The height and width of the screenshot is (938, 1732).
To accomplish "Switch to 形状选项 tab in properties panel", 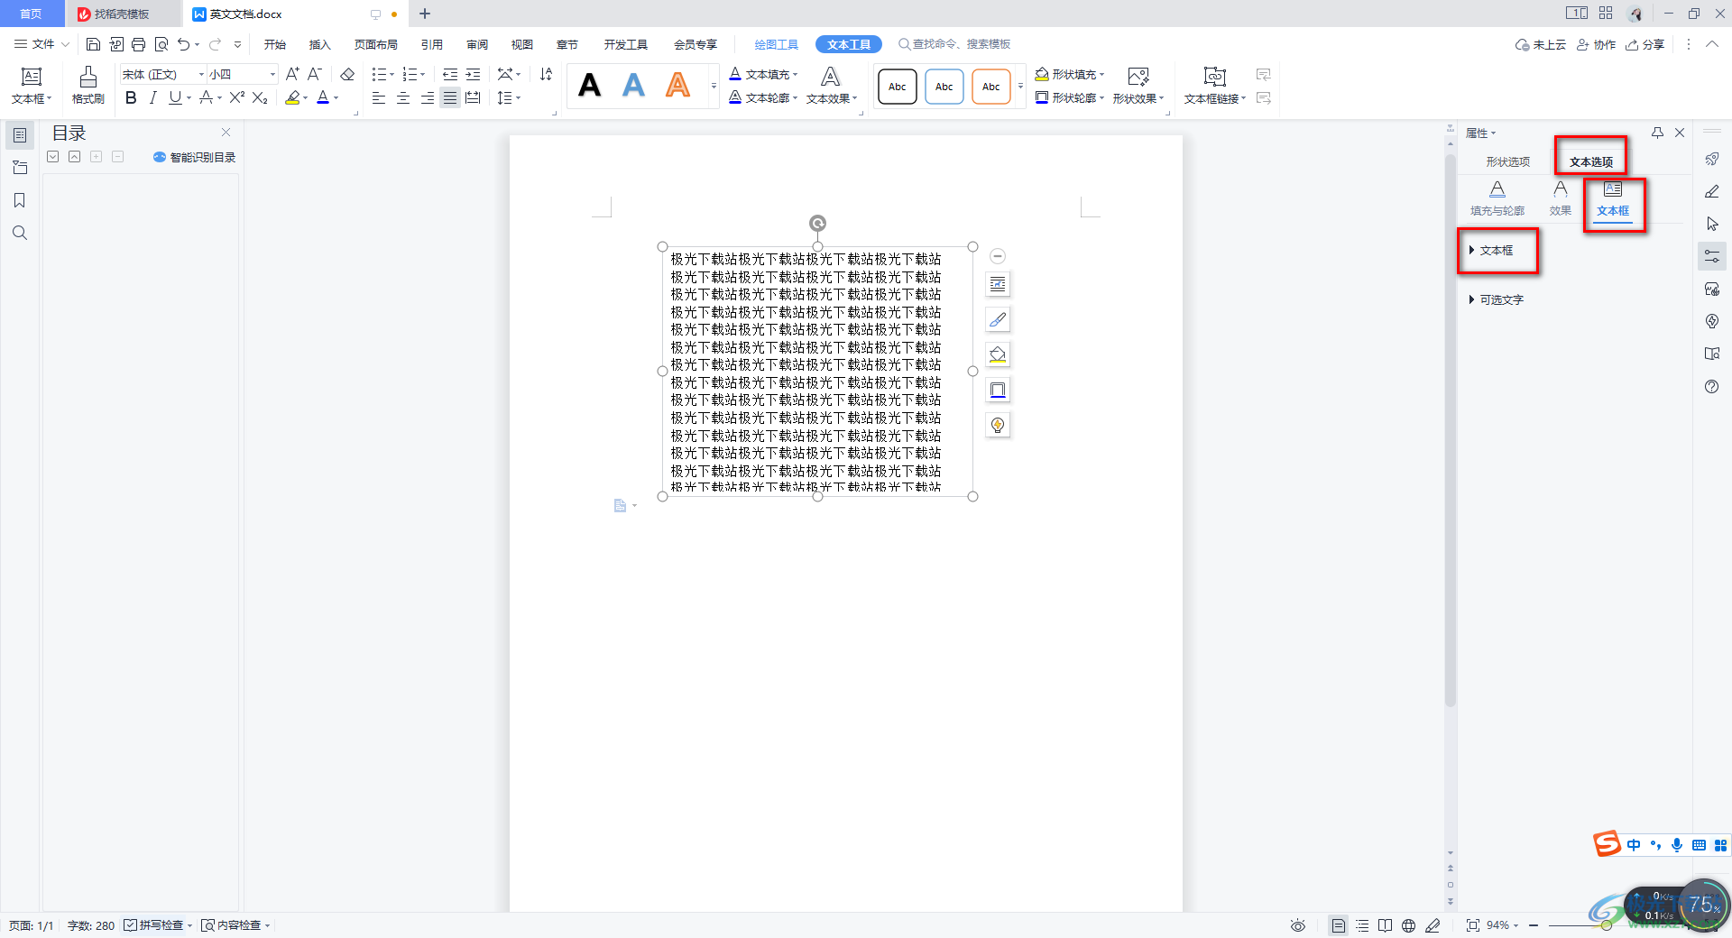I will [1508, 161].
